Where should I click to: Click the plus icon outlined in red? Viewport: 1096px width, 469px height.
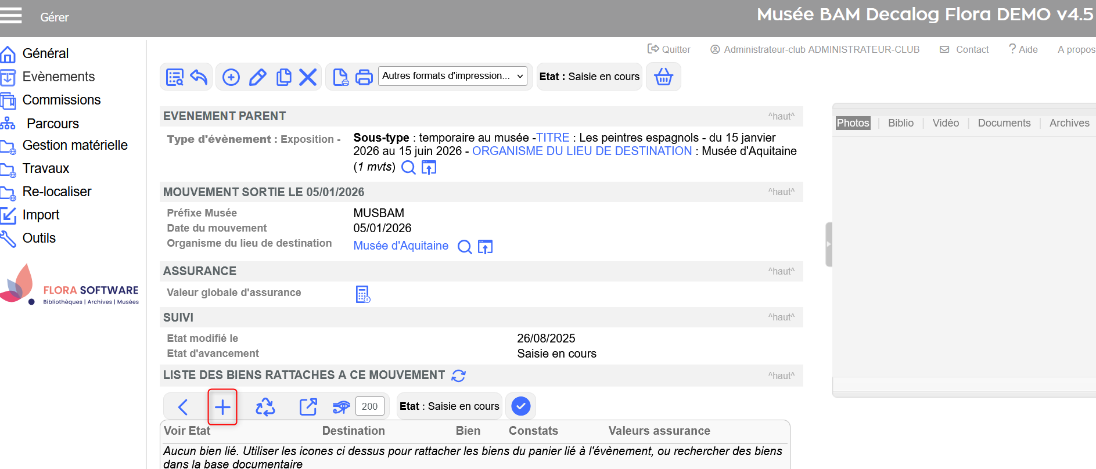click(222, 407)
